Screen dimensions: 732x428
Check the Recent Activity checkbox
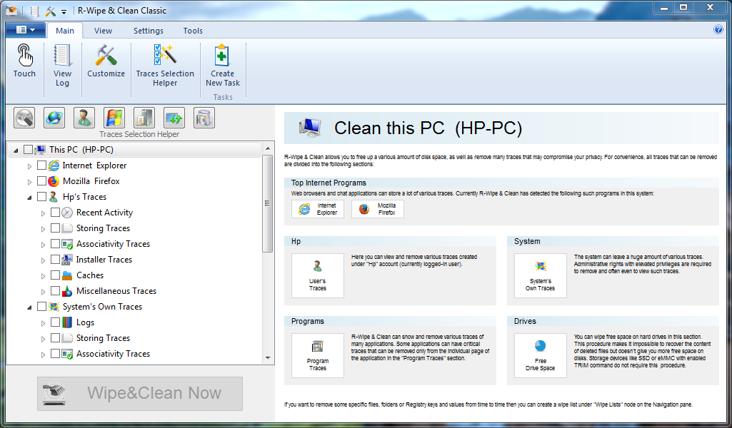click(x=55, y=212)
